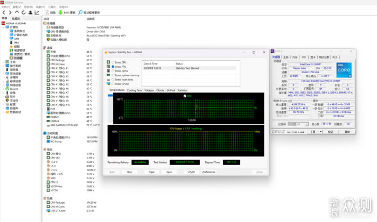Expand the 主板 tree node
377x222 pixels.
(3, 62)
